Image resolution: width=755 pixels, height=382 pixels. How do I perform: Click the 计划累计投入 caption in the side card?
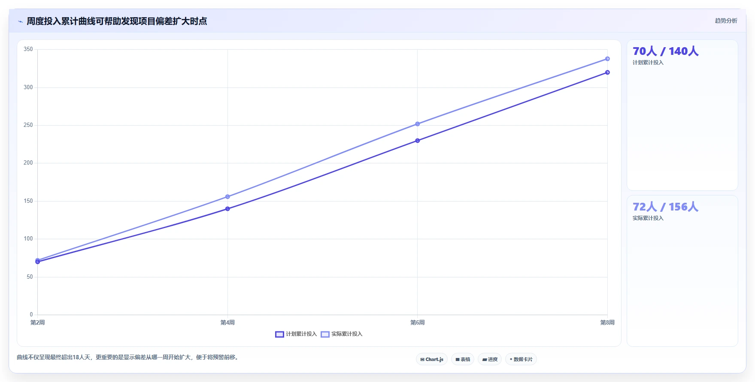pyautogui.click(x=648, y=63)
